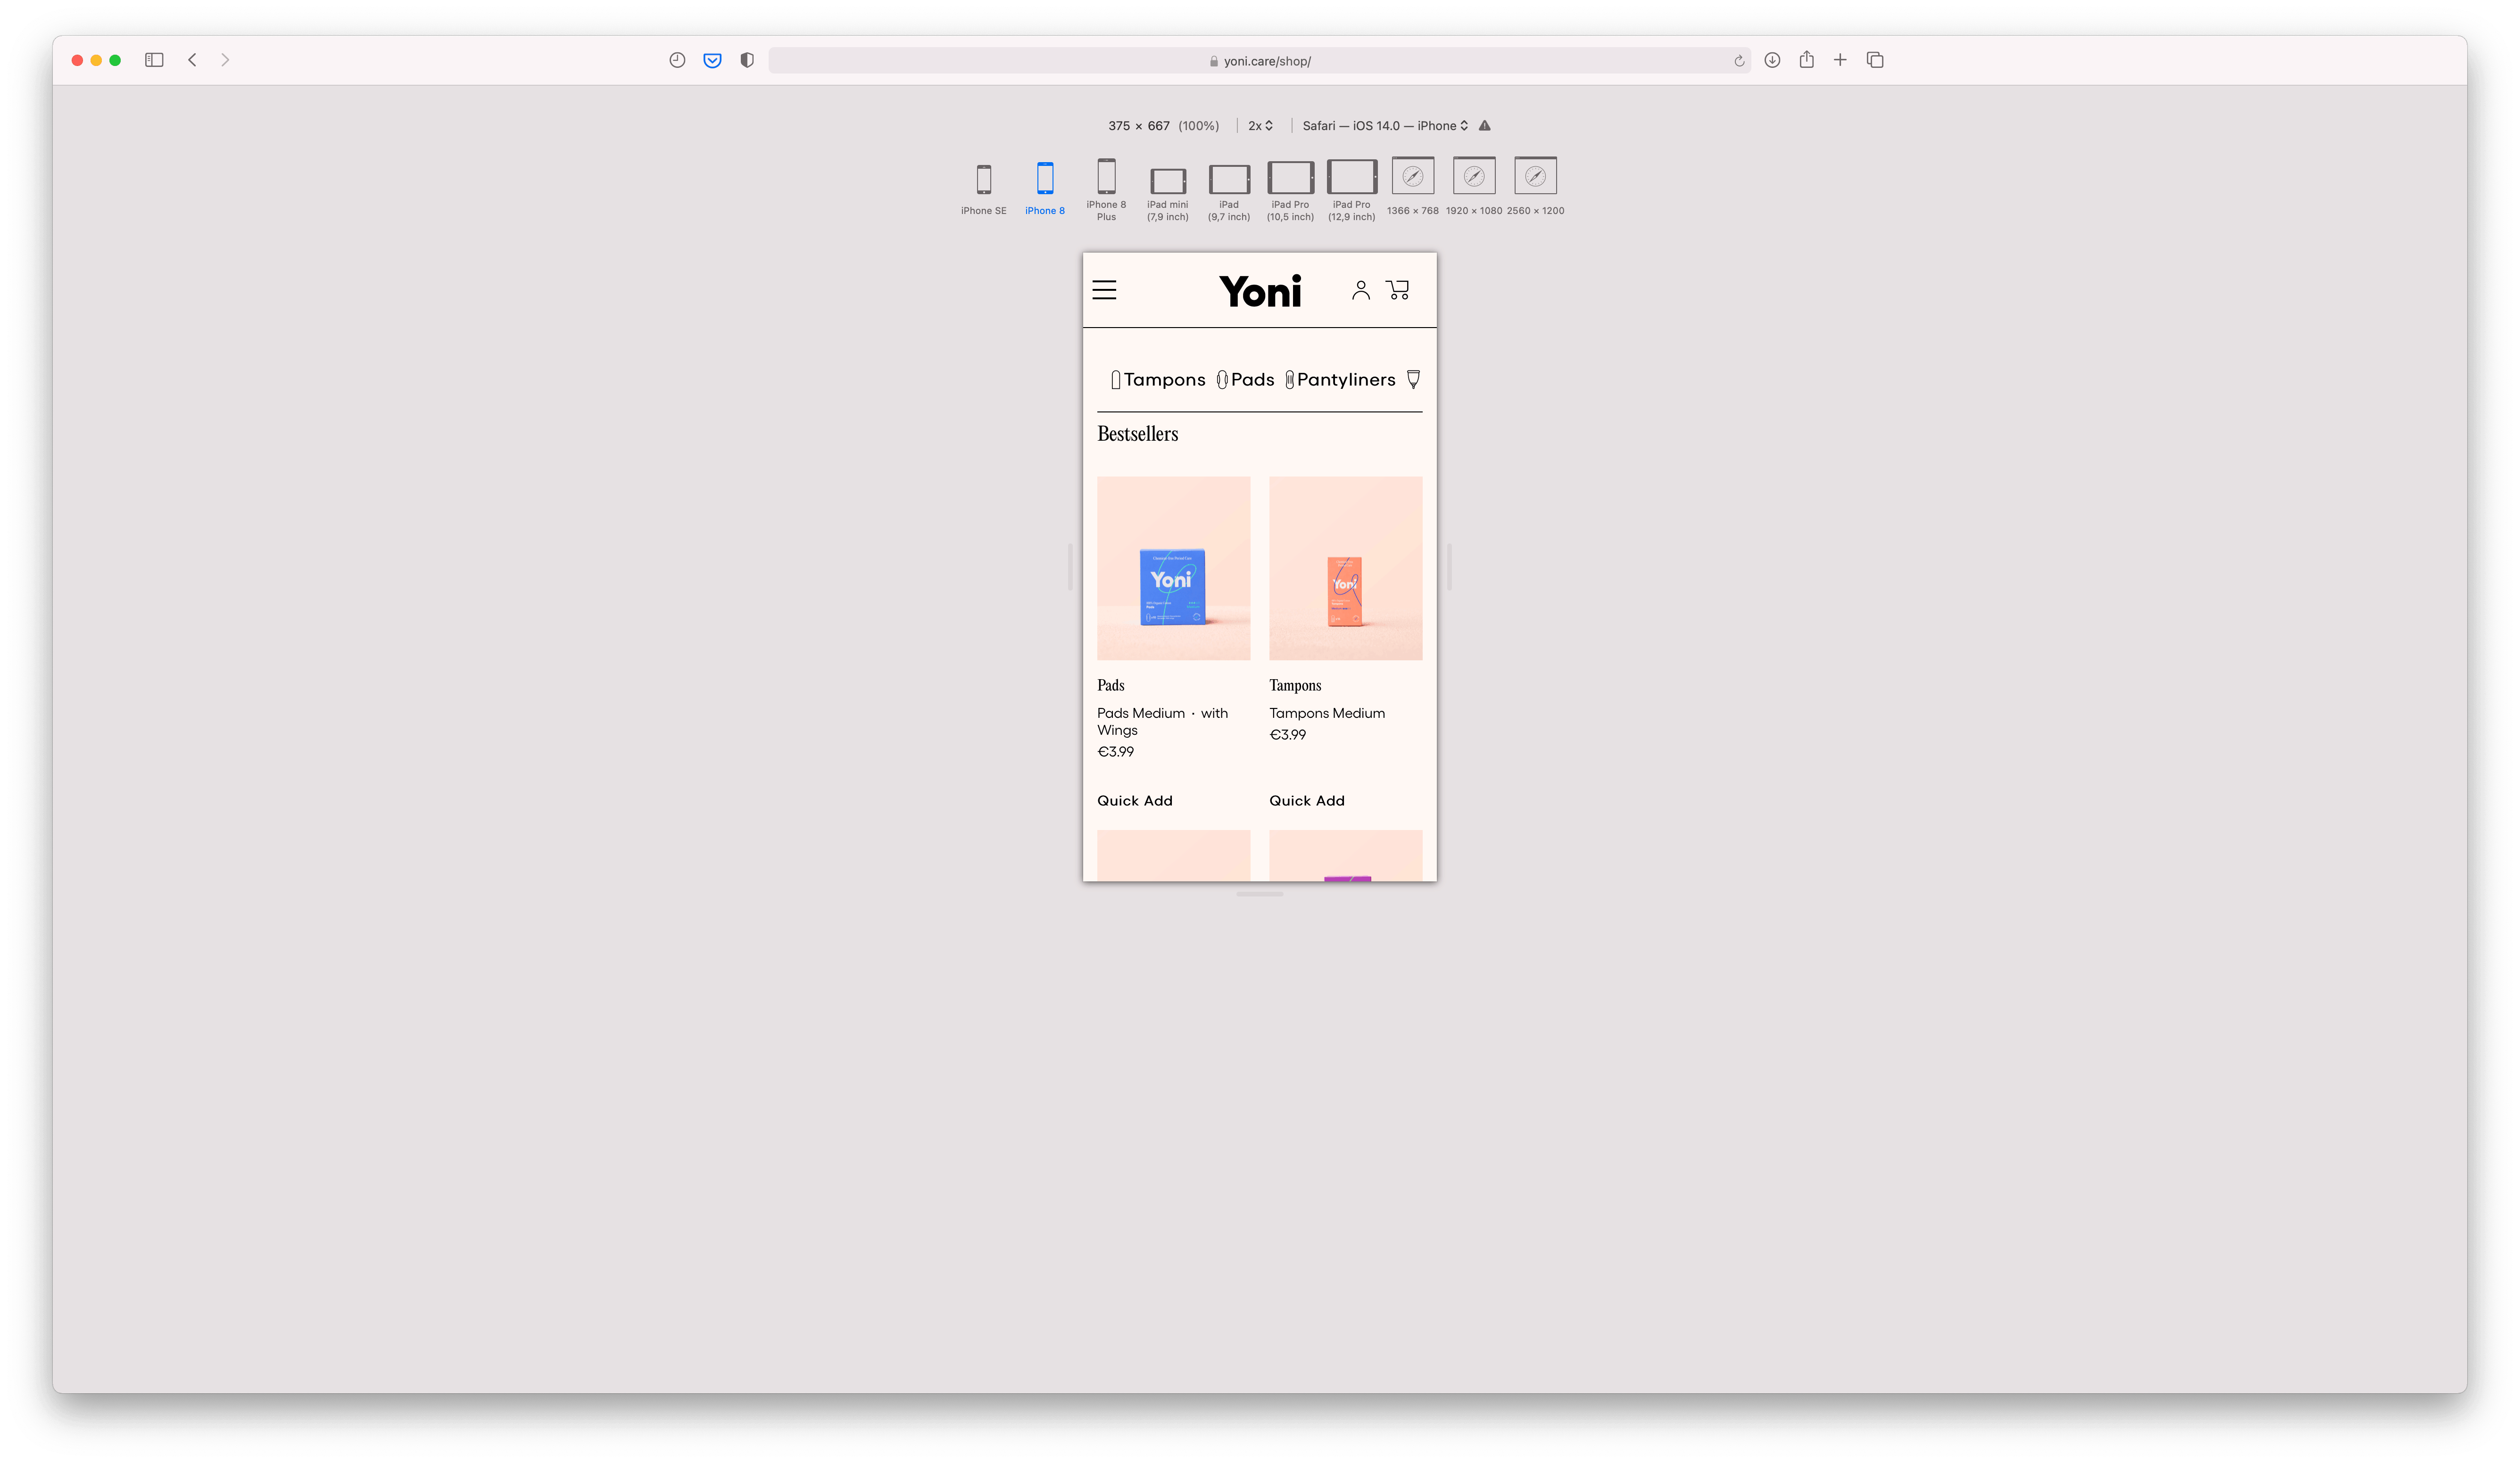Click the reload page icon
2520x1463 pixels.
[x=1738, y=61]
